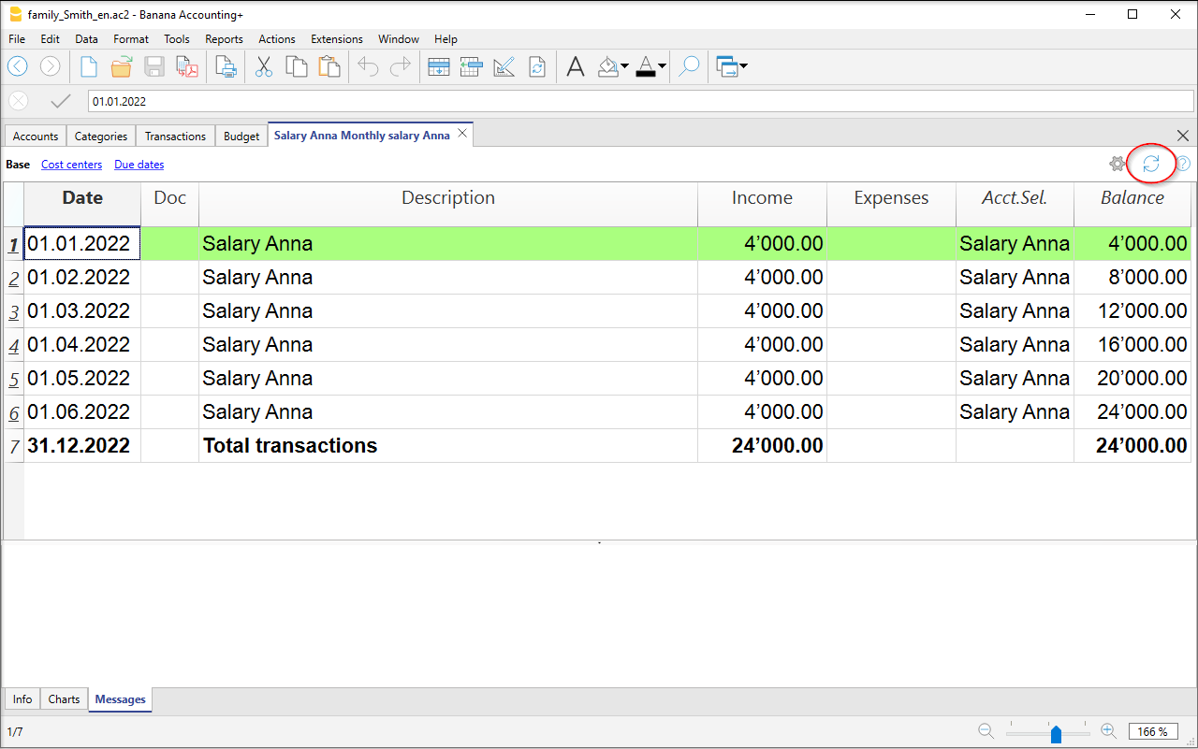This screenshot has height=749, width=1198.
Task: Click the Navigate forward arrow icon
Action: click(x=51, y=66)
